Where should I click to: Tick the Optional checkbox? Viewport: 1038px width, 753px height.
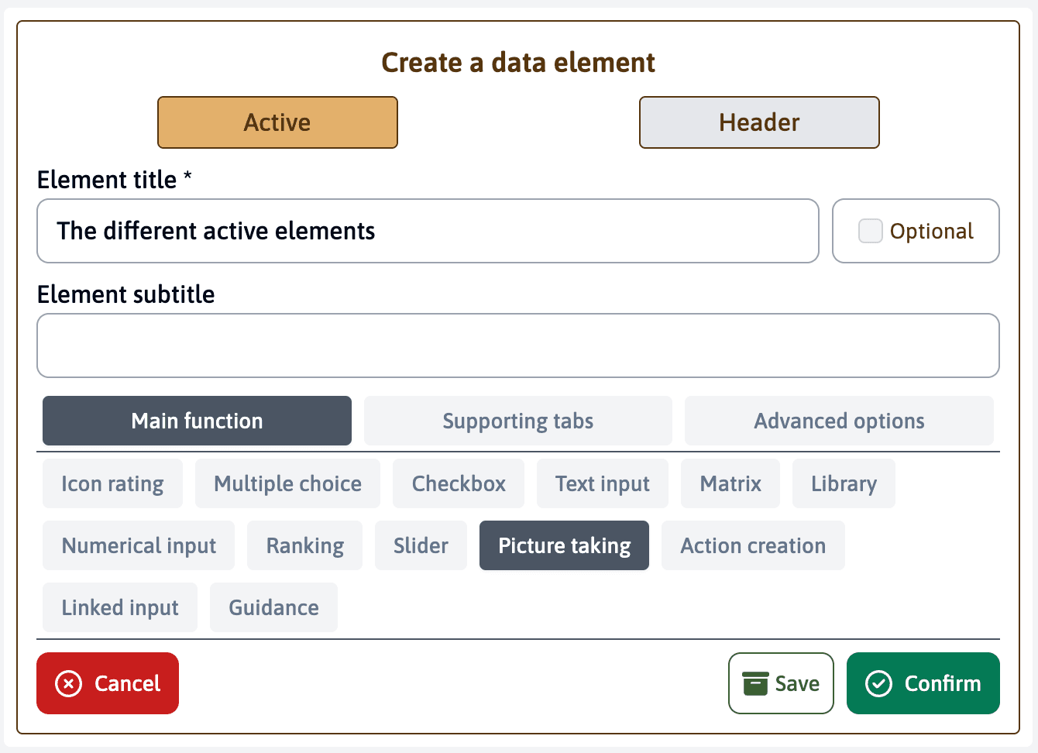click(871, 231)
